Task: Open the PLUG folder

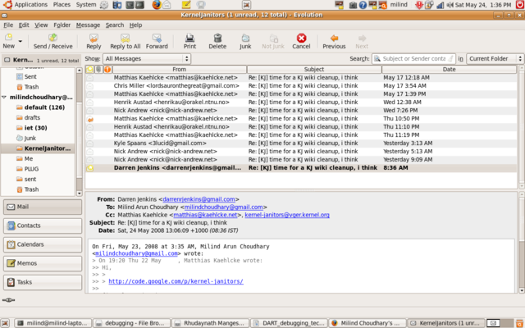Action: click(x=27, y=169)
